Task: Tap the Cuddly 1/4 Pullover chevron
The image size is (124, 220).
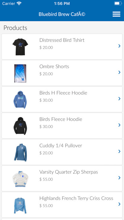Action: tap(119, 151)
